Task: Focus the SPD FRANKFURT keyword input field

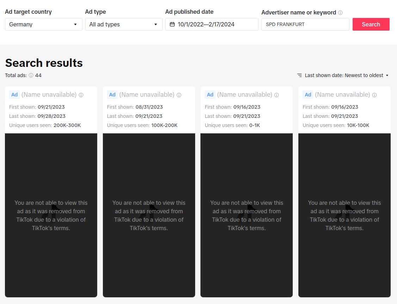Action: click(305, 24)
